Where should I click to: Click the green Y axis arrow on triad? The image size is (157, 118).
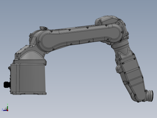(8, 107)
